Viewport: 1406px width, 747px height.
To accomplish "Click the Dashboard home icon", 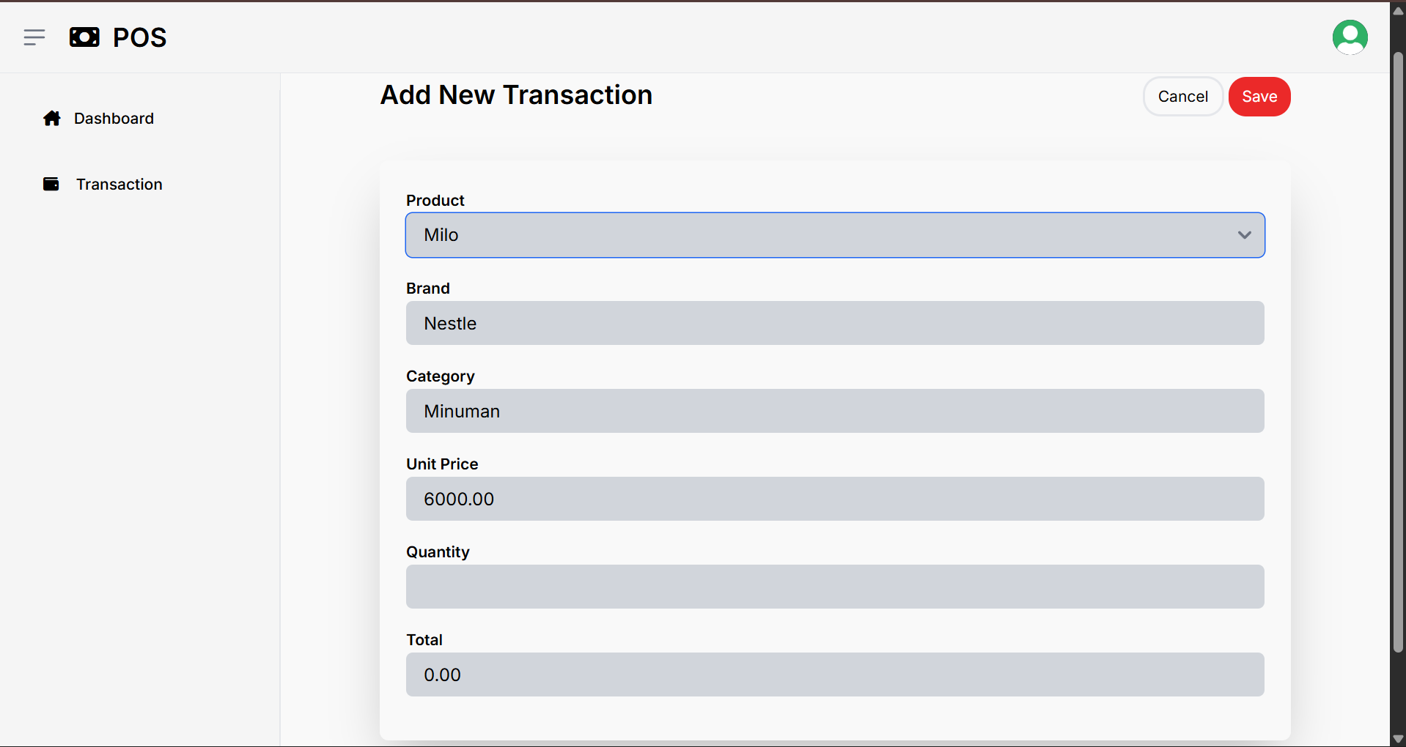I will pyautogui.click(x=52, y=119).
